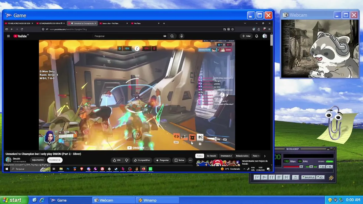Open Task View in the inner taskbar
The width and height of the screenshot is (363, 204).
tap(54, 169)
